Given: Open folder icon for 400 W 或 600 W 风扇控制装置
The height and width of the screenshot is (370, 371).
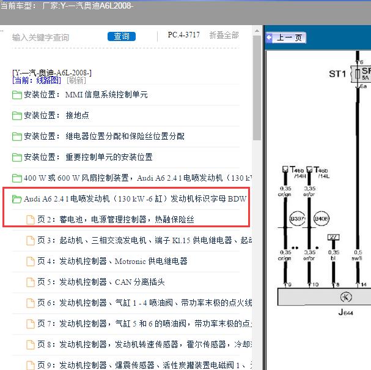Looking at the screenshot, I should (x=17, y=178).
